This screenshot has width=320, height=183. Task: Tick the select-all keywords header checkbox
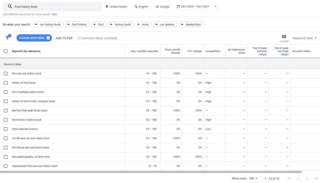(x=6, y=51)
